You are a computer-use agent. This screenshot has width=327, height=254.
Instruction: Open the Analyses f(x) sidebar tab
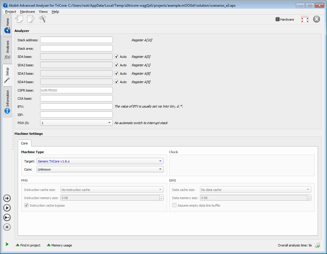click(x=7, y=50)
